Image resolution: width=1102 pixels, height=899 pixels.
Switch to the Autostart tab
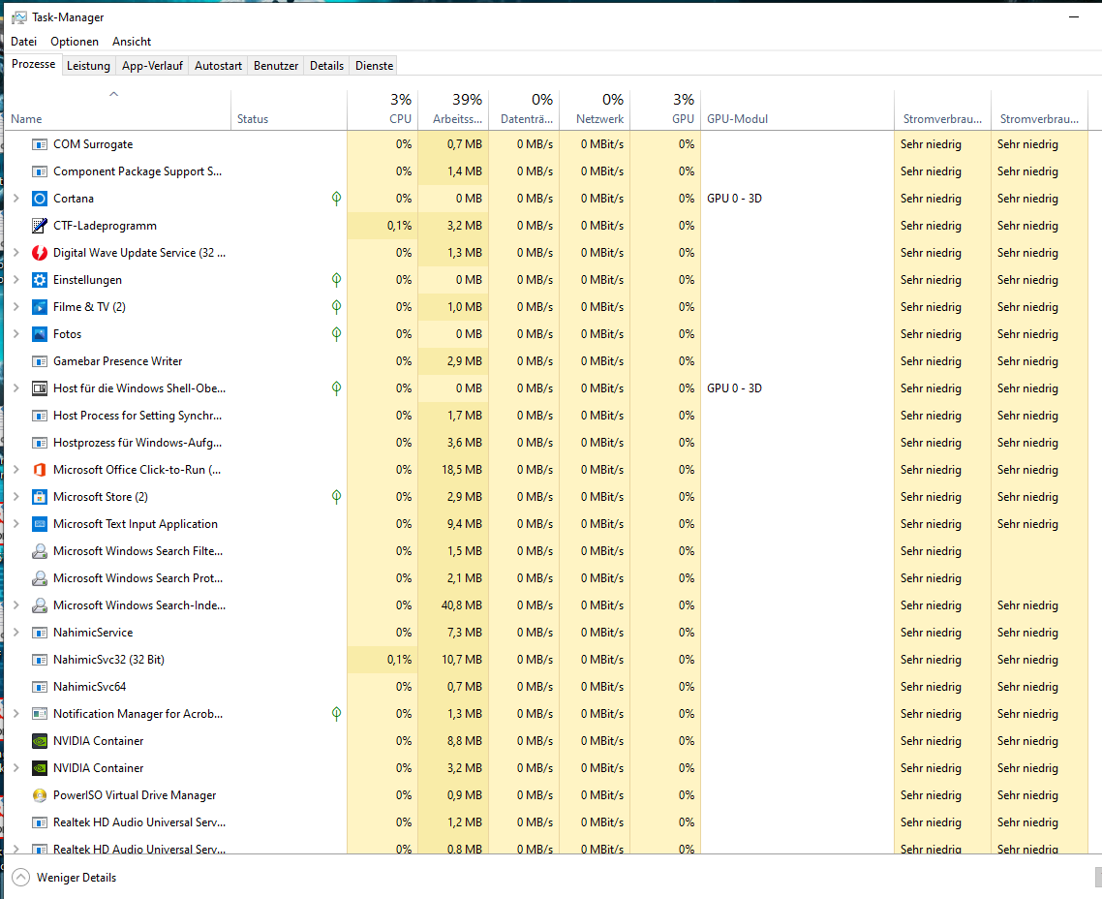(218, 65)
